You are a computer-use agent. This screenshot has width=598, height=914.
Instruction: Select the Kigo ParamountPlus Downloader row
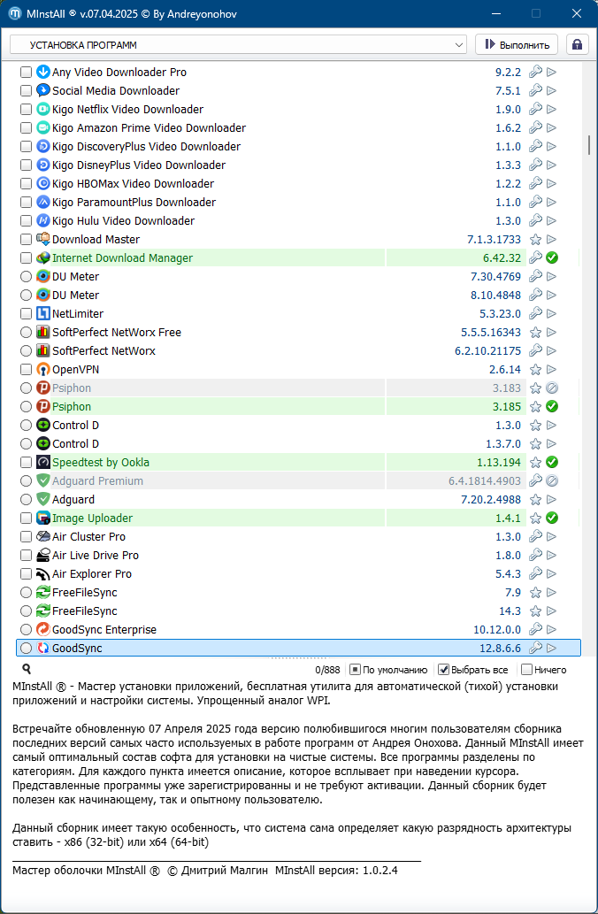(300, 203)
